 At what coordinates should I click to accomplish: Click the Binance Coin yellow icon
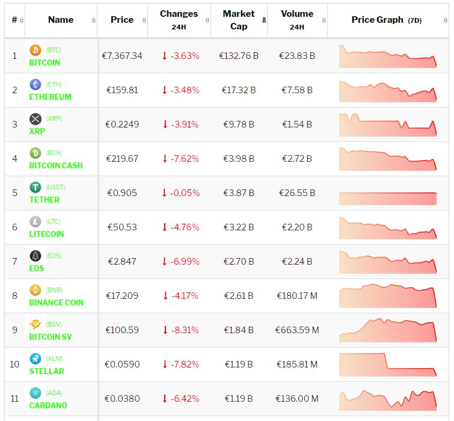click(35, 290)
